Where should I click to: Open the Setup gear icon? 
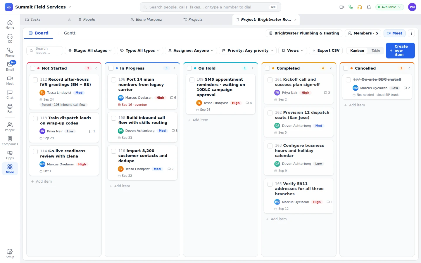[x=10, y=254]
